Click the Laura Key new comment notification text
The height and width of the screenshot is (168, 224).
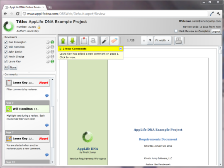pos(89,56)
